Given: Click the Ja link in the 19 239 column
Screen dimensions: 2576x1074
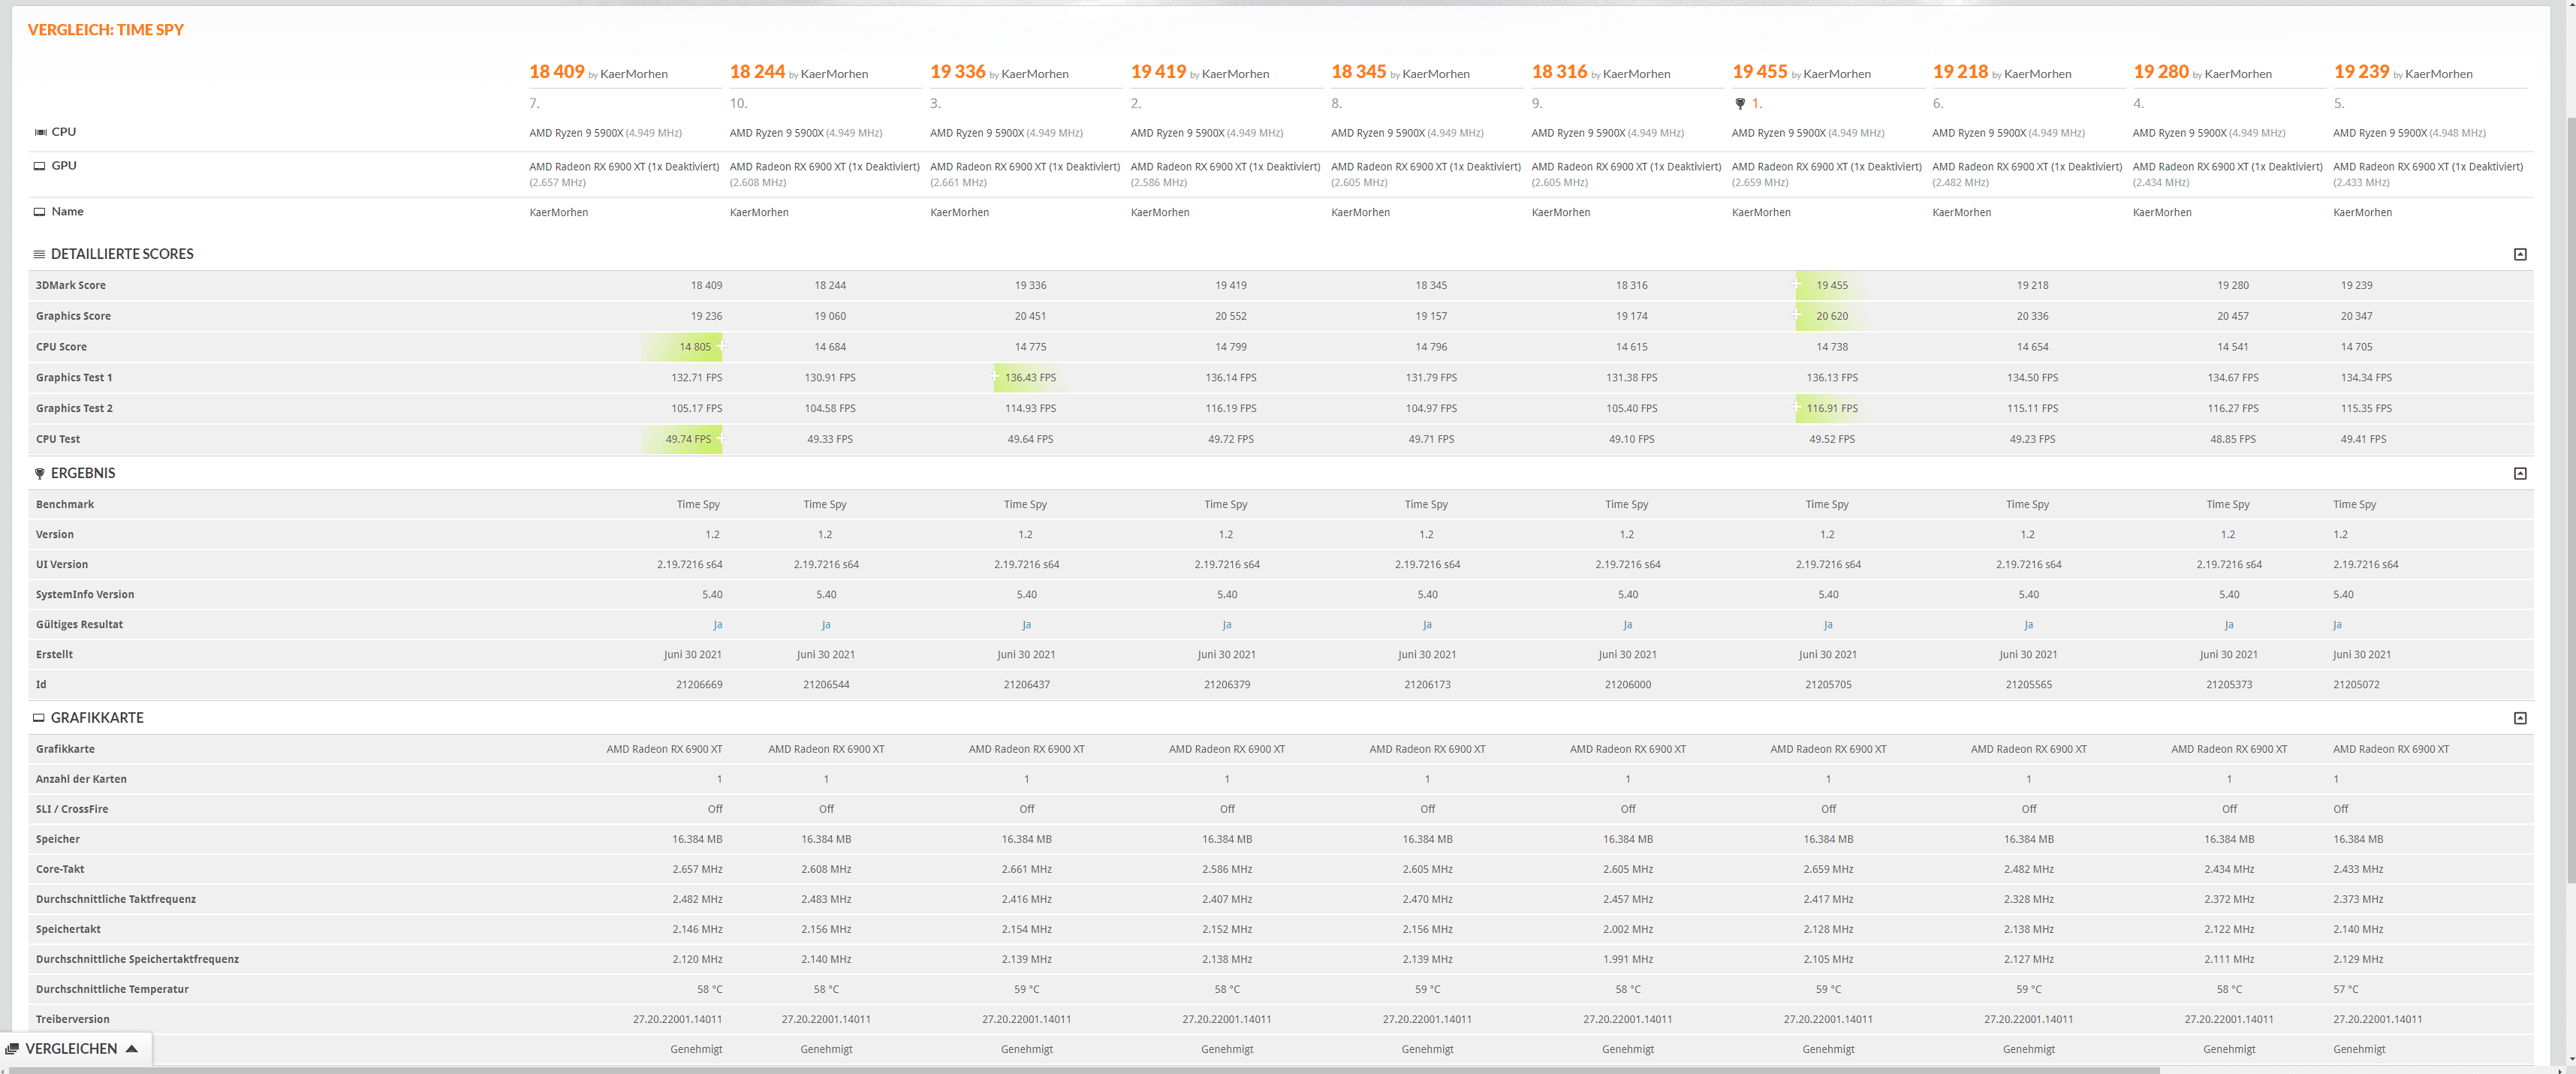Looking at the screenshot, I should coord(2337,625).
